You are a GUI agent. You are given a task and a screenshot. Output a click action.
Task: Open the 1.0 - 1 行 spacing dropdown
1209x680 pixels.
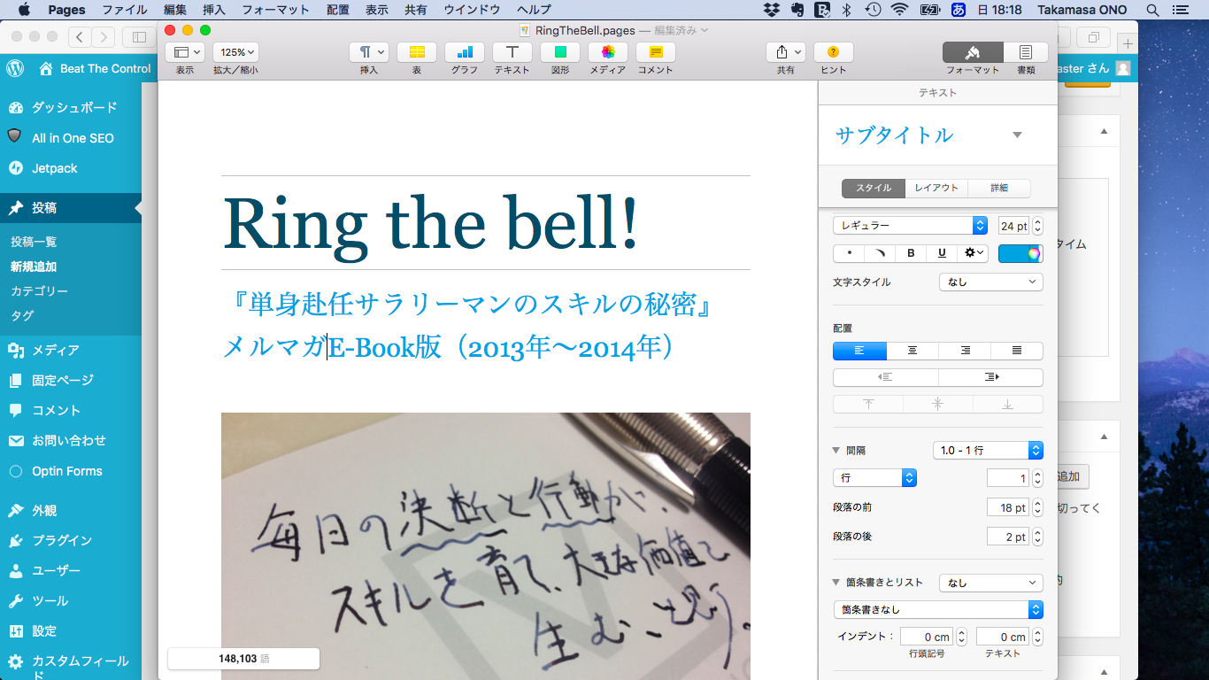[988, 450]
